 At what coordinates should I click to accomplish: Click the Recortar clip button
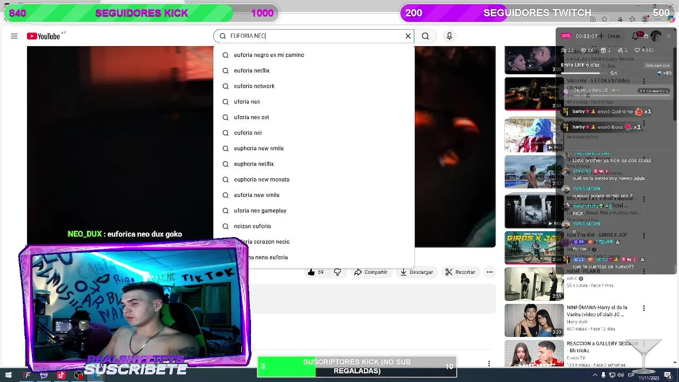point(460,272)
